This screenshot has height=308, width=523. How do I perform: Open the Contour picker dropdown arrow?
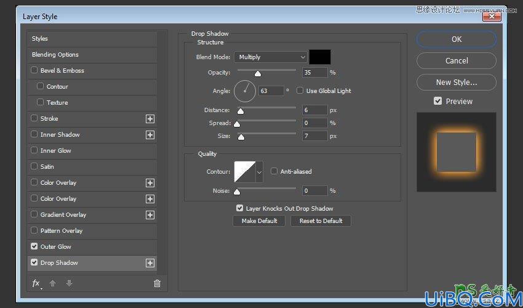pyautogui.click(x=260, y=172)
